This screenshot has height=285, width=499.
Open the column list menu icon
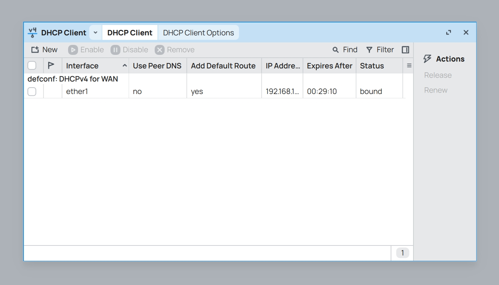[409, 66]
